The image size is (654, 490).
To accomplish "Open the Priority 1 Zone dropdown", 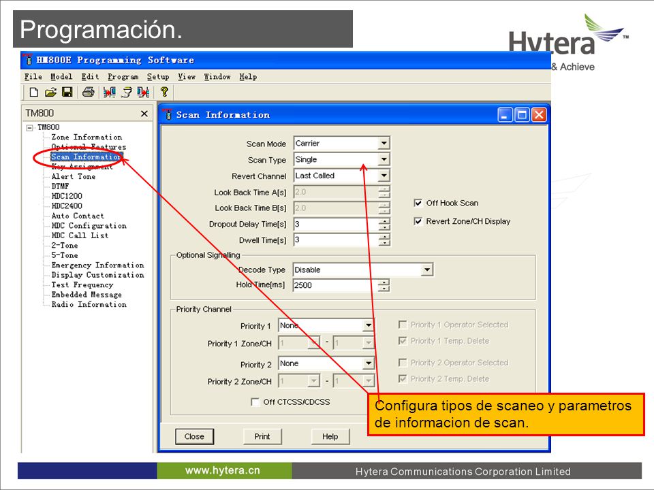I will click(x=314, y=343).
